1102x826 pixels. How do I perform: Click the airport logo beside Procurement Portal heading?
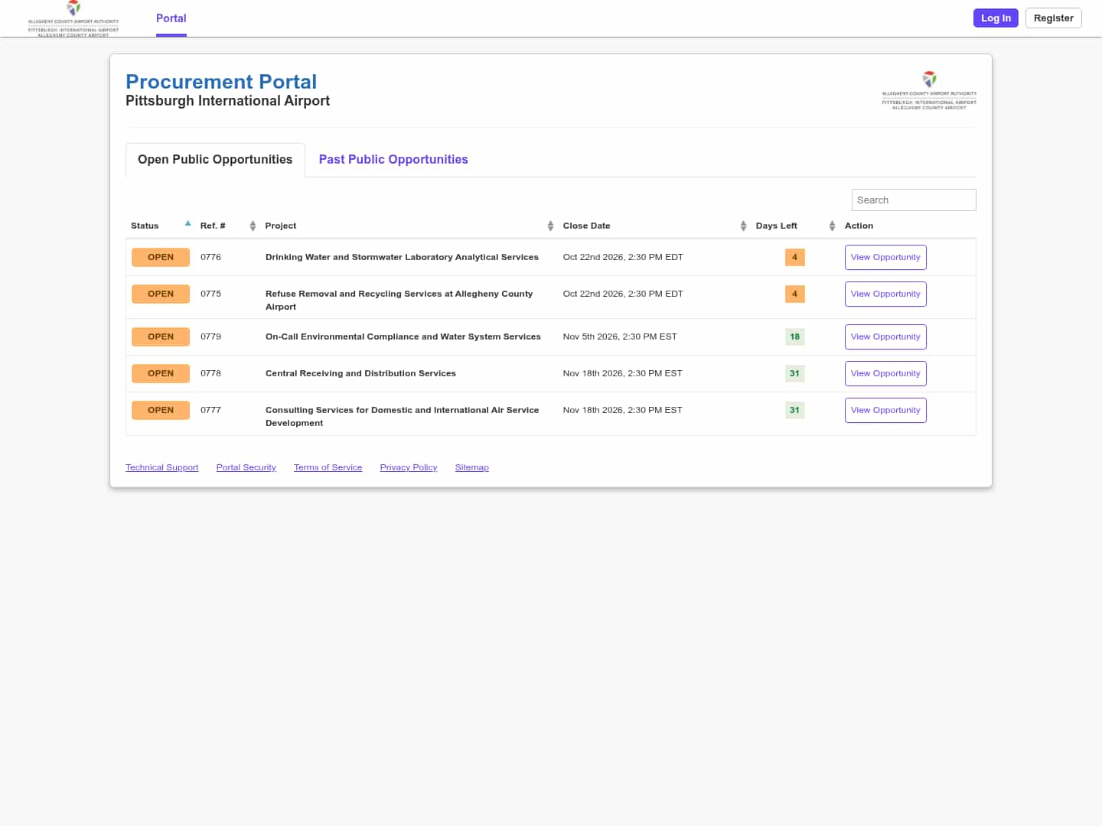click(929, 90)
